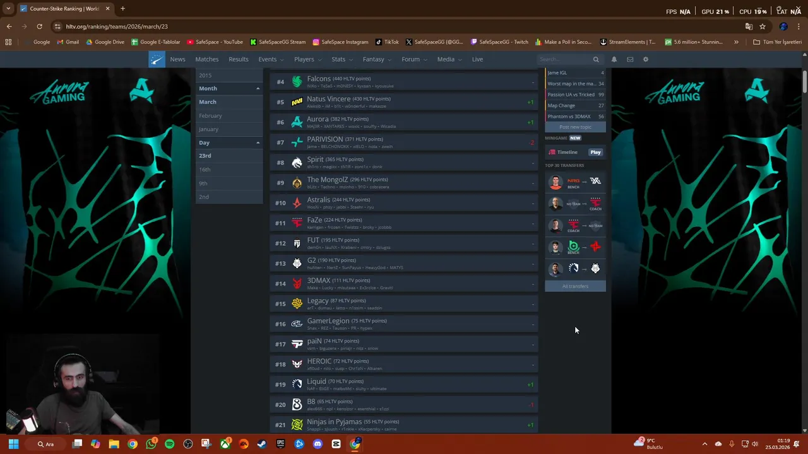Viewport: 808px width, 454px height.
Task: Open the News navigation item
Action: click(x=177, y=59)
